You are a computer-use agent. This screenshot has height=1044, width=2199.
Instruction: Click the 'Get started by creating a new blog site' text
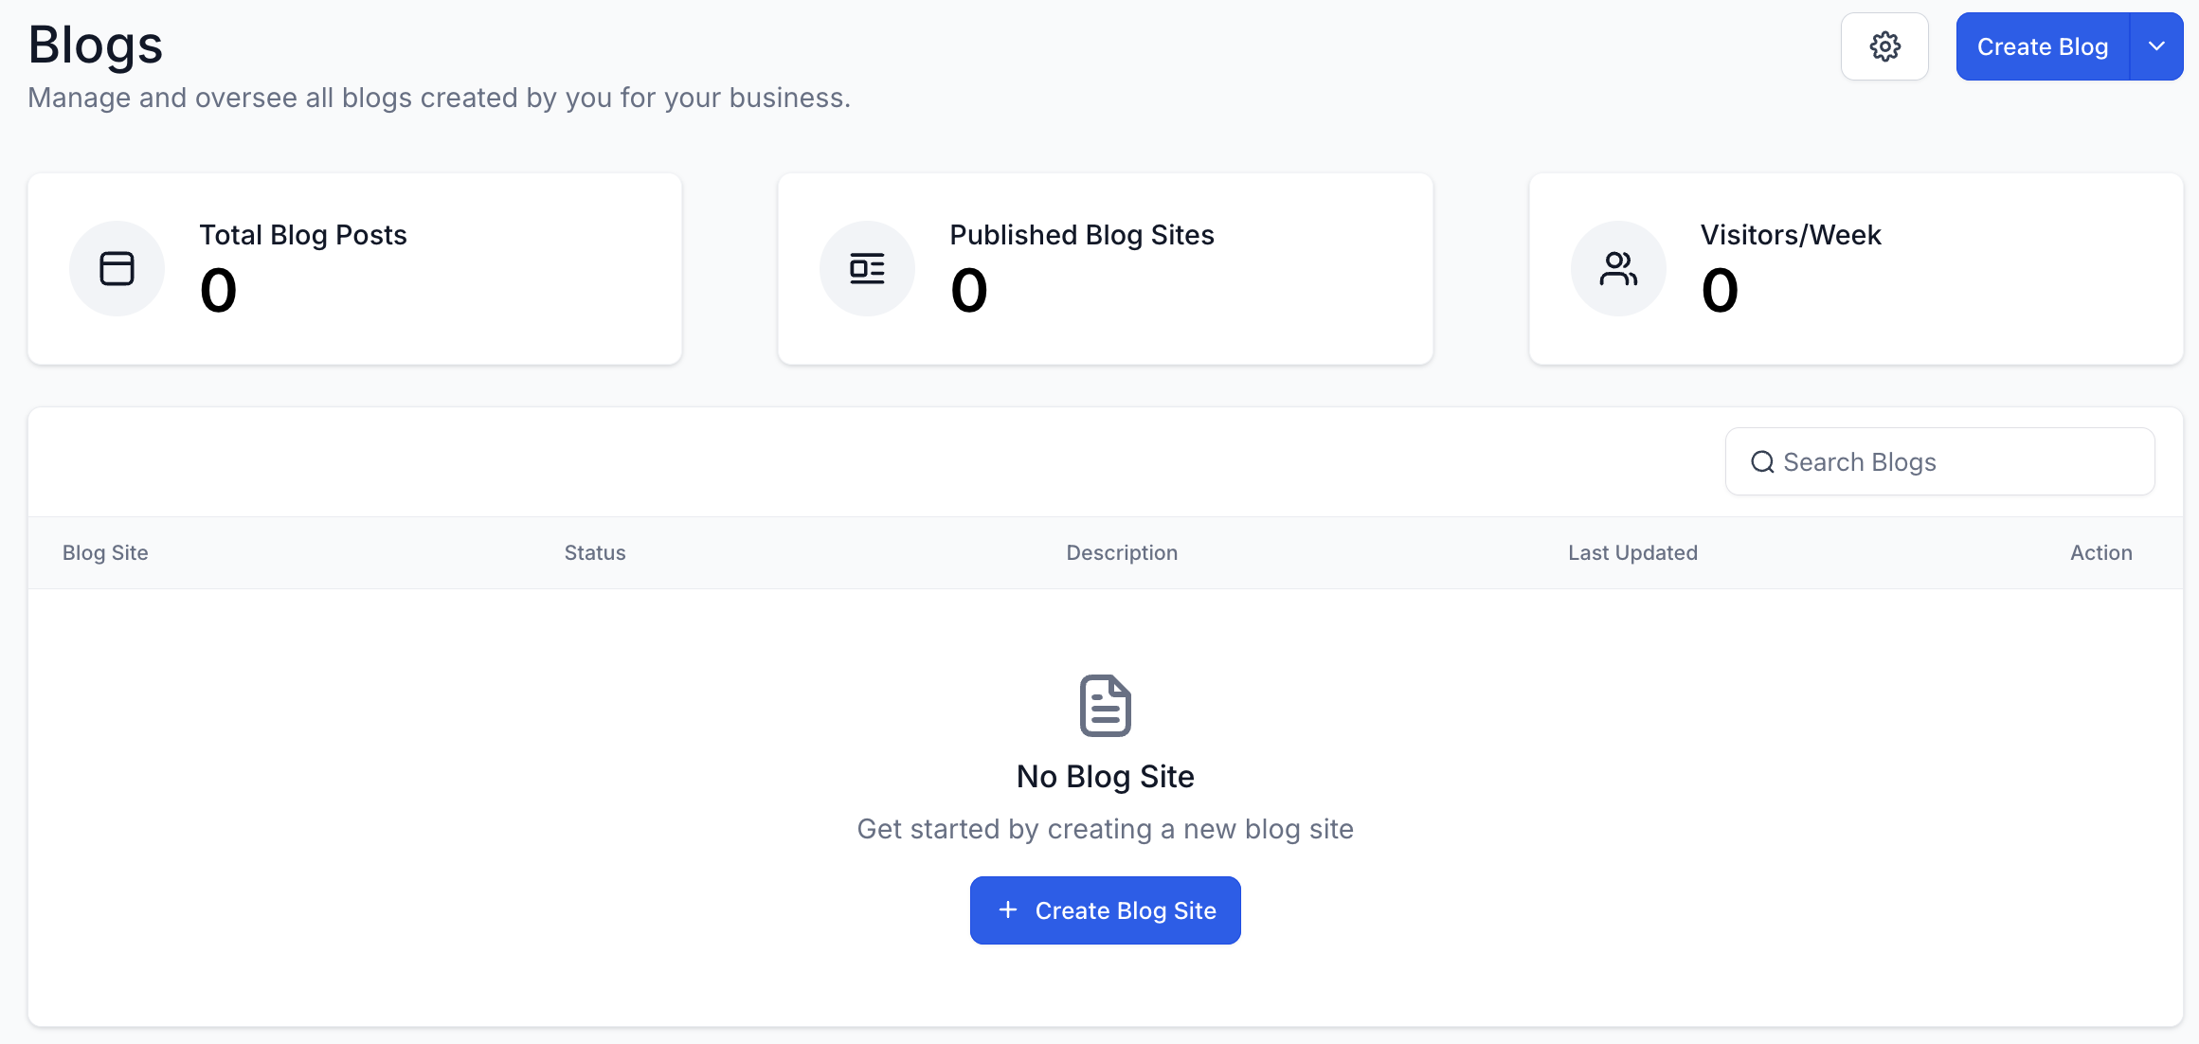point(1105,829)
